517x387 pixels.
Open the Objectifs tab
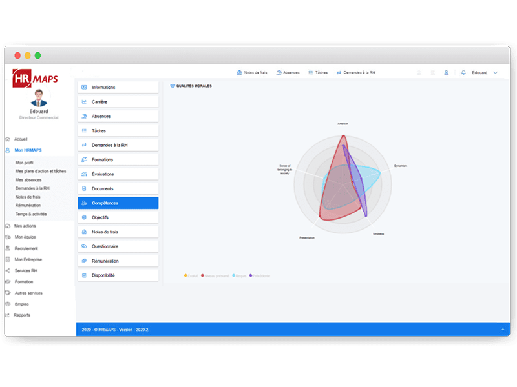coord(118,217)
